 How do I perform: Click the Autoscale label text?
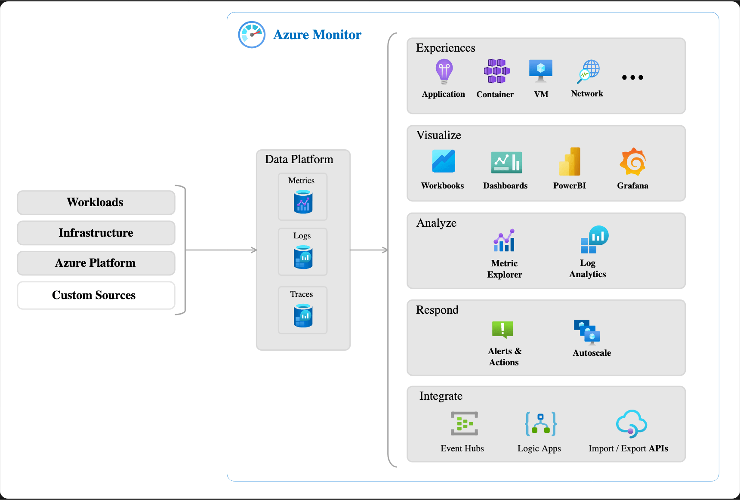(592, 353)
